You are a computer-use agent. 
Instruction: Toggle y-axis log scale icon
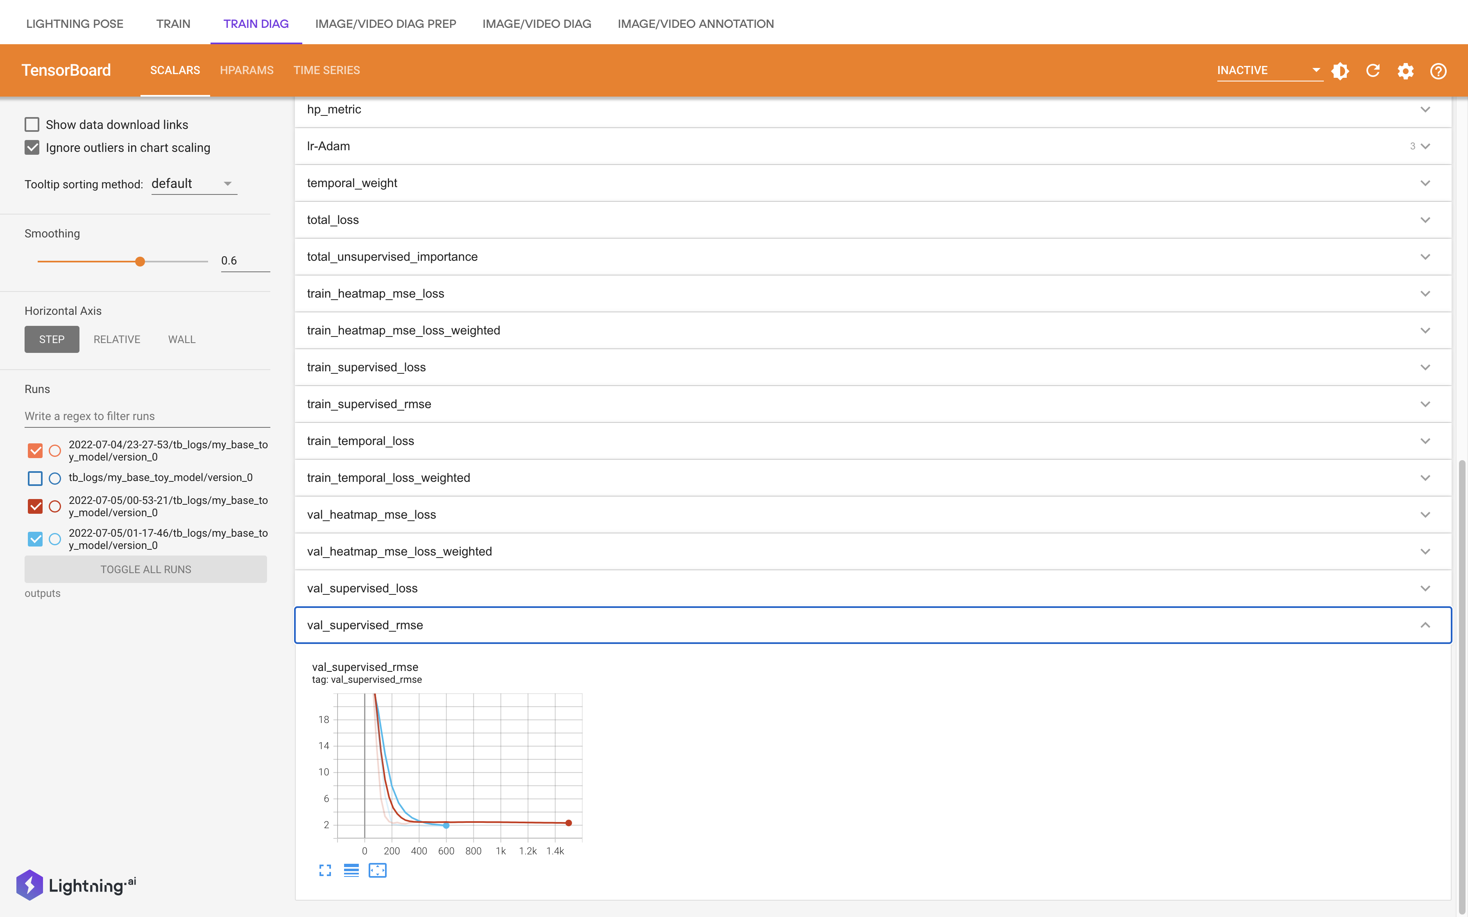(x=351, y=870)
